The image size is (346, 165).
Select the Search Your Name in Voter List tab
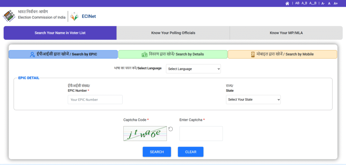tap(60, 33)
